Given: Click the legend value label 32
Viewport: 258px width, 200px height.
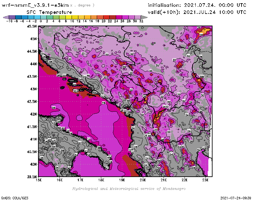Looking at the screenshot, I should (x=141, y=21).
